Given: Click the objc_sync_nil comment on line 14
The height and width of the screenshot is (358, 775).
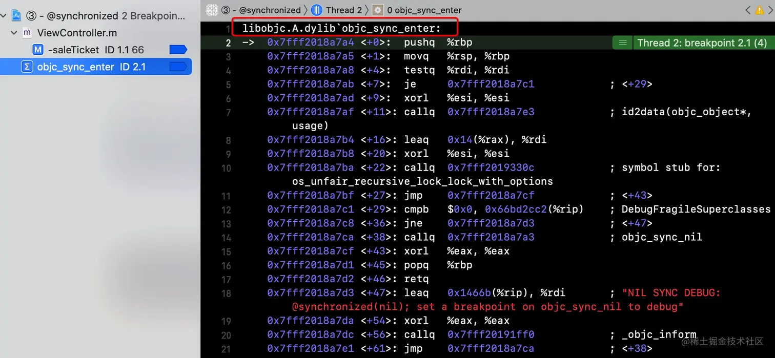Looking at the screenshot, I should click(662, 237).
